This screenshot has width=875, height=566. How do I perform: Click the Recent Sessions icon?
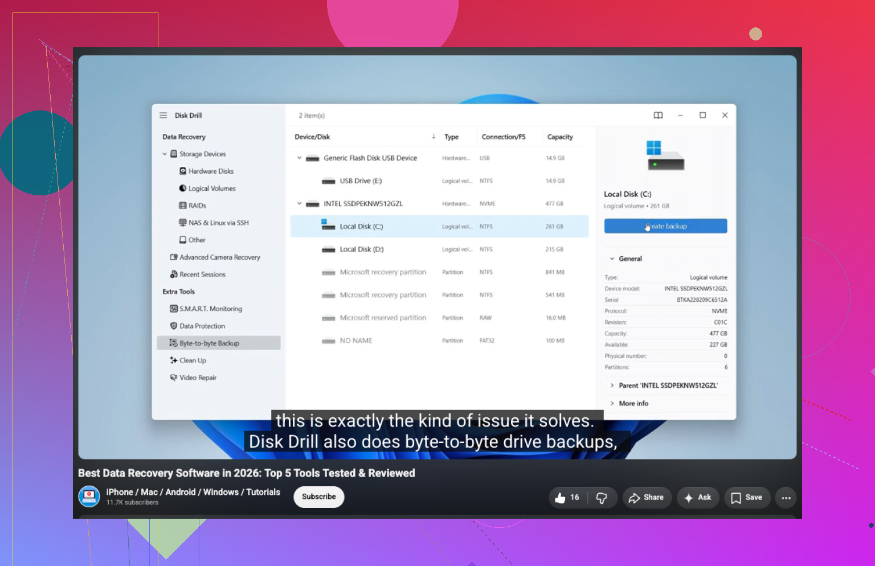click(174, 274)
